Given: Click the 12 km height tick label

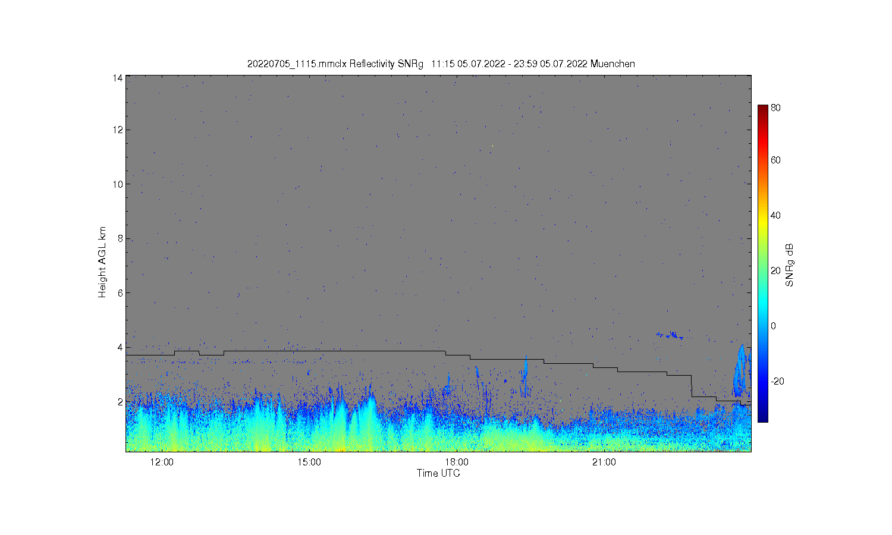Looking at the screenshot, I should [x=117, y=130].
